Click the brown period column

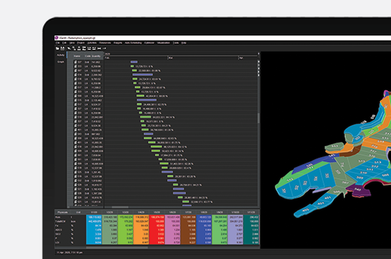(x=188, y=230)
